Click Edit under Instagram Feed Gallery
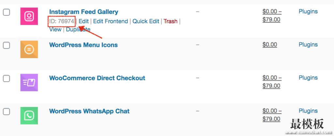 (x=84, y=21)
